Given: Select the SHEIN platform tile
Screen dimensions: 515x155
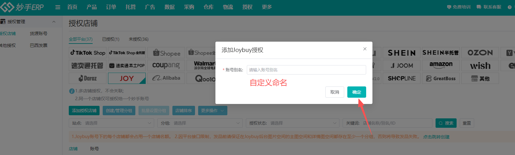Looking at the screenshot, I should tap(402, 53).
